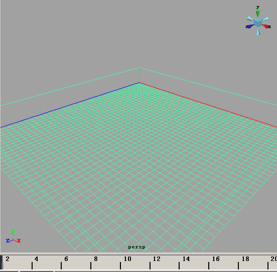
Task: Click the red X cone on view compass
Action: click(x=265, y=26)
